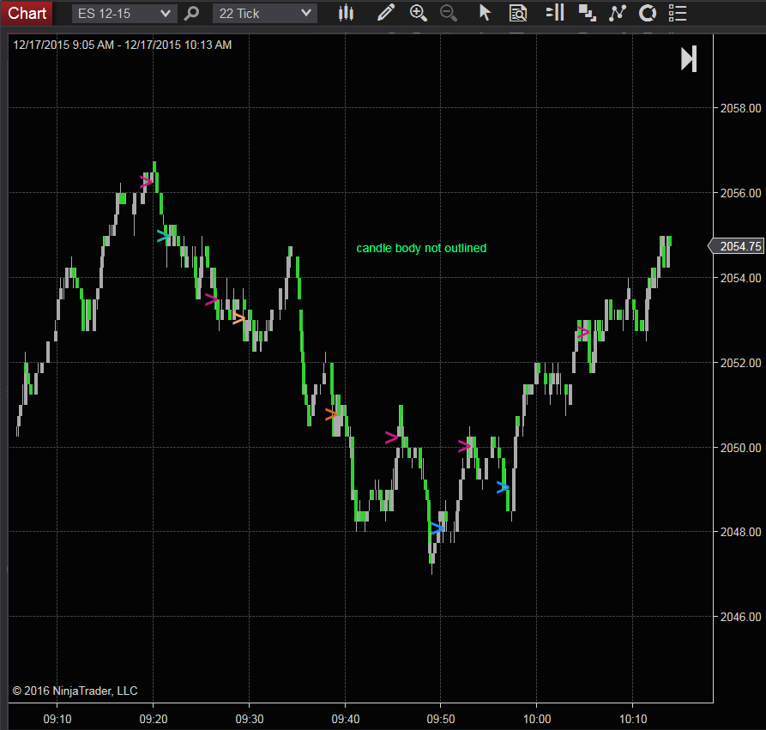Expand the ES 12-15 instrument dropdown
This screenshot has height=730, width=766.
(x=124, y=13)
